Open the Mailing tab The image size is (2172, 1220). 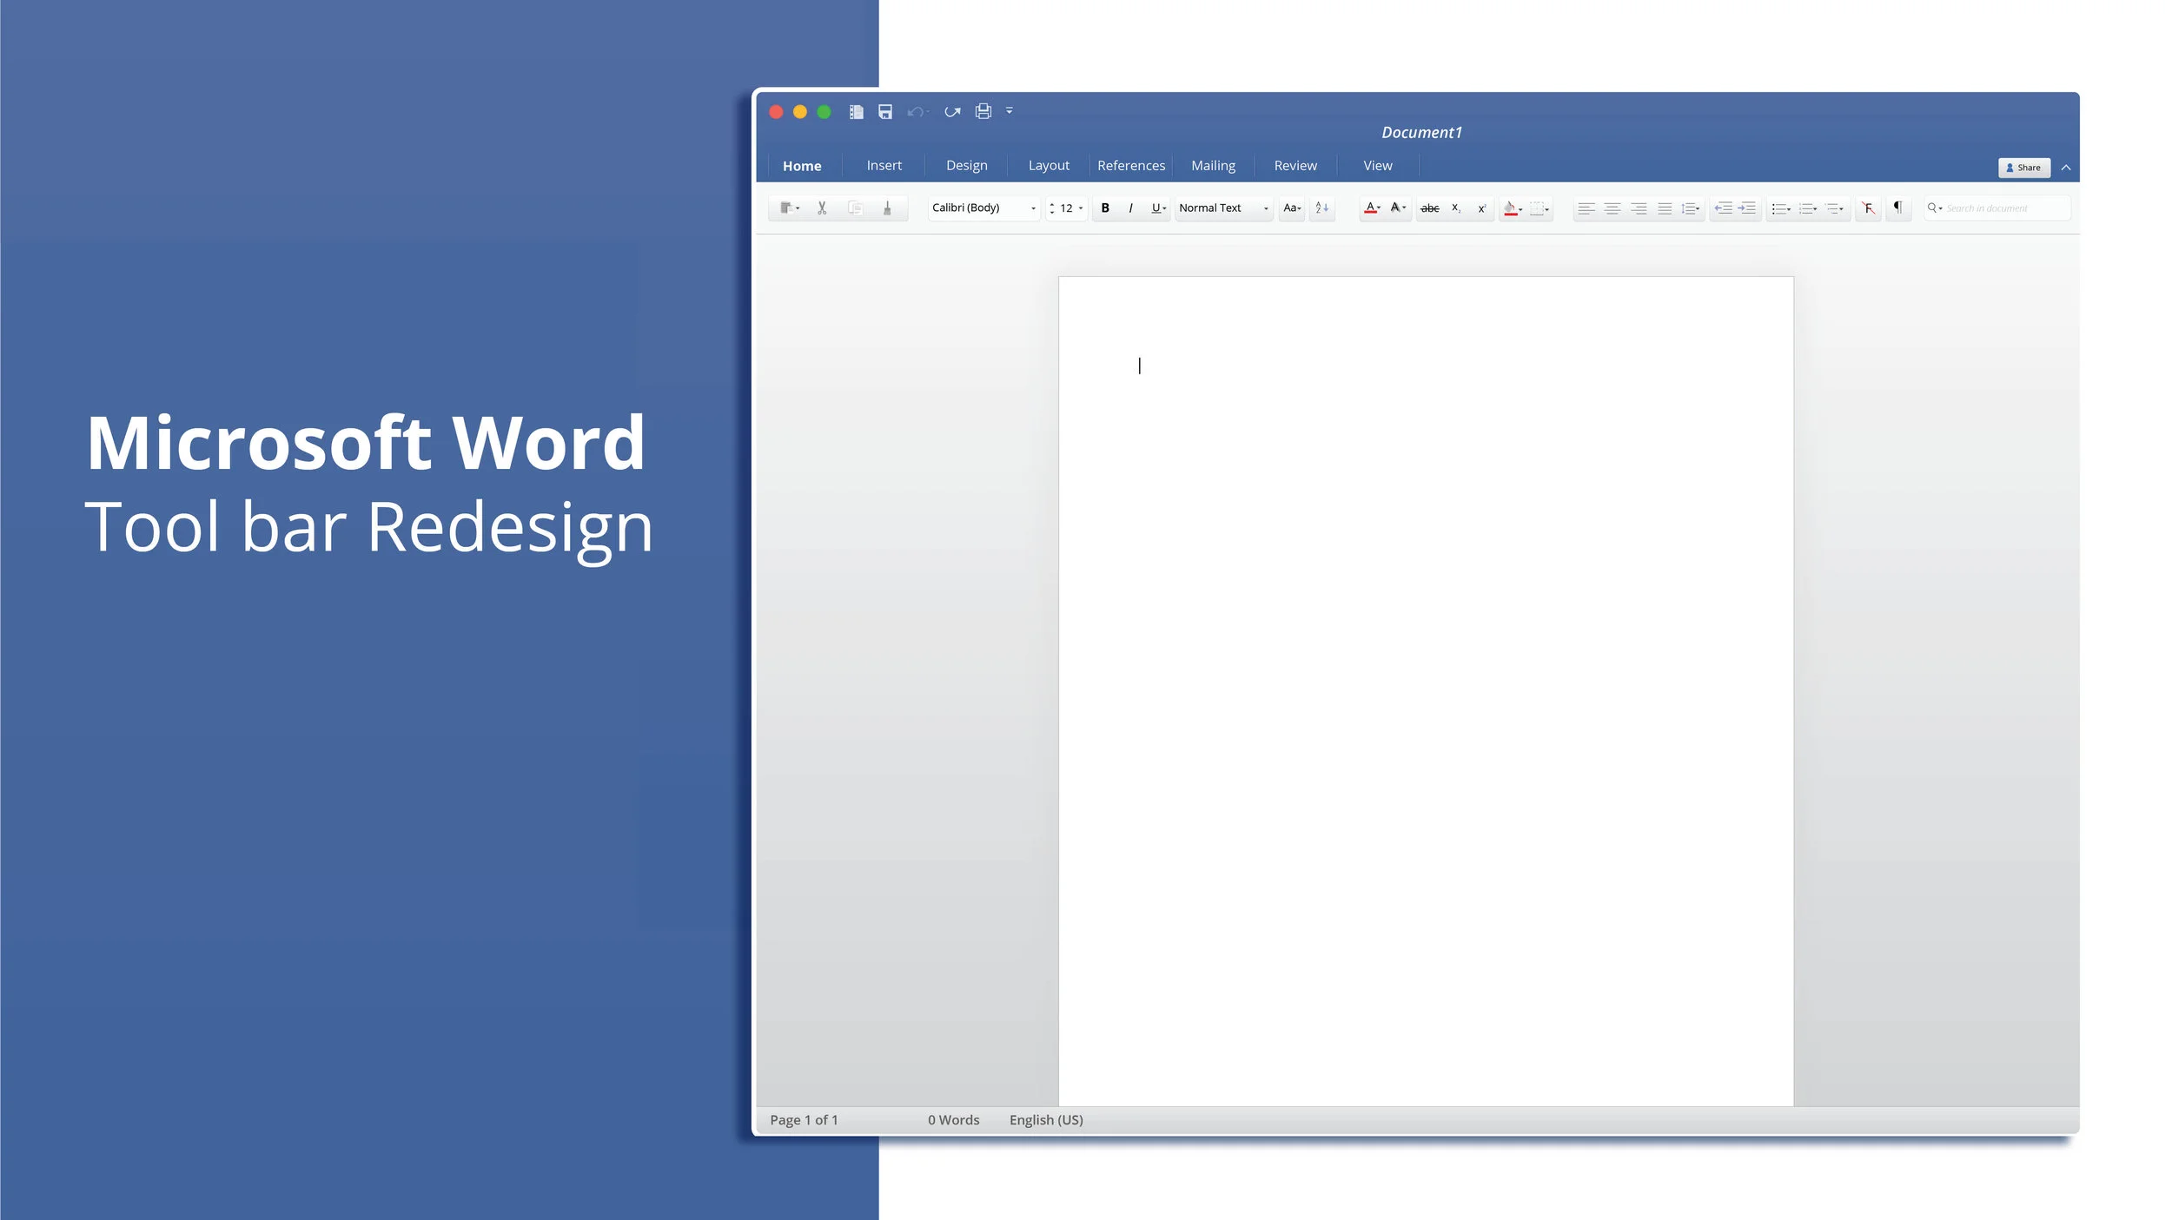coord(1213,166)
